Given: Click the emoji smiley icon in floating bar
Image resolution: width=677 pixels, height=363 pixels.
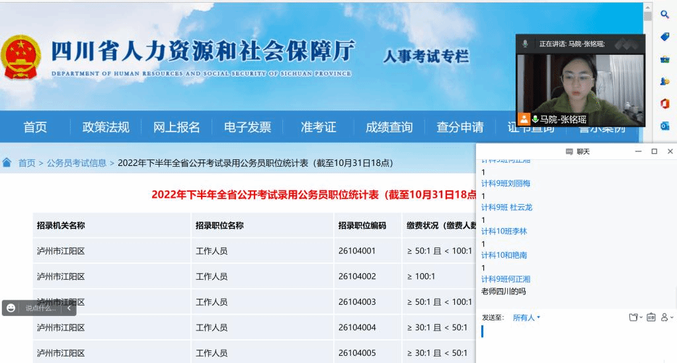Looking at the screenshot, I should [11, 308].
